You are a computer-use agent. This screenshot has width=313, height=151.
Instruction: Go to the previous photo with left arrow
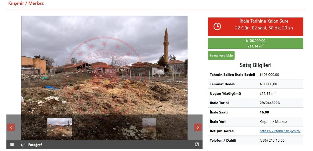tap(11, 127)
